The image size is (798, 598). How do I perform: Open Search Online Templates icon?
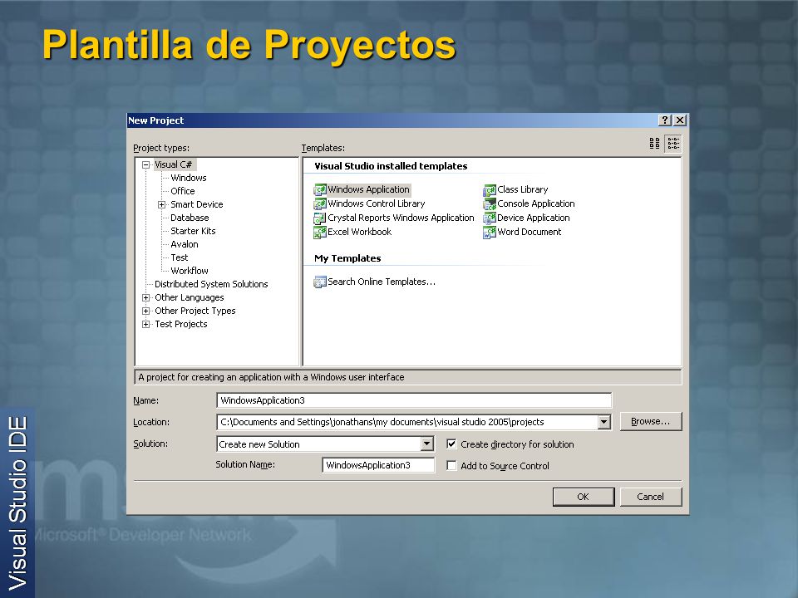point(319,282)
